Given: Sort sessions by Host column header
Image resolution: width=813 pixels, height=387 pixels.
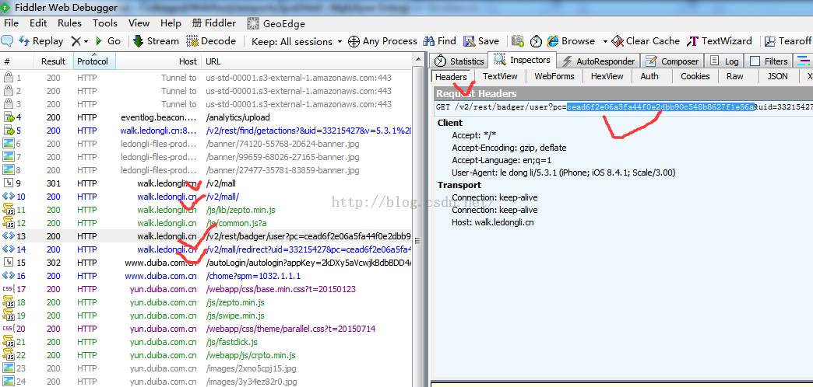Looking at the screenshot, I should point(158,61).
